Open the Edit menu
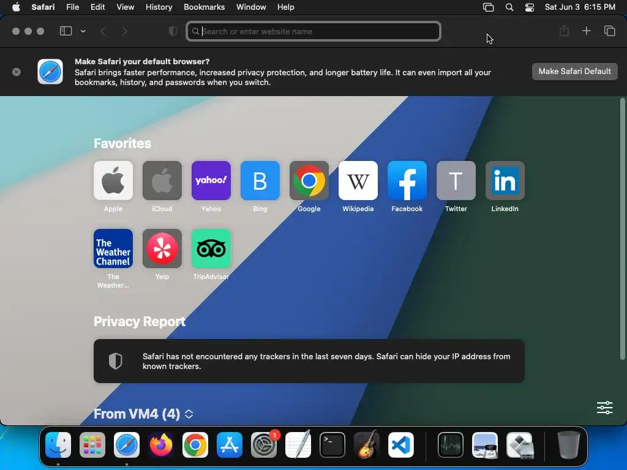The width and height of the screenshot is (627, 470). click(97, 7)
